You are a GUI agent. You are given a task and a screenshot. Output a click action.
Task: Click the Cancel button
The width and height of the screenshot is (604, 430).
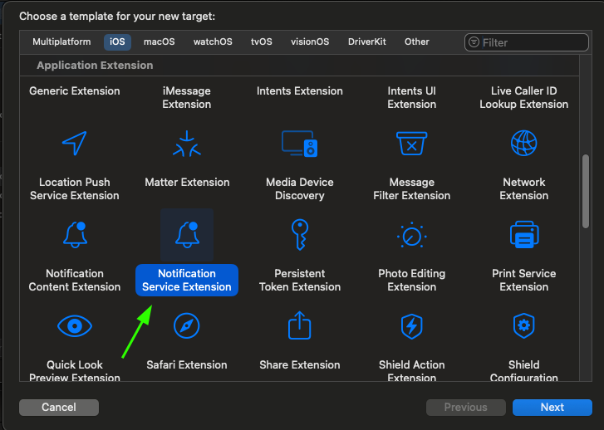[x=59, y=408]
